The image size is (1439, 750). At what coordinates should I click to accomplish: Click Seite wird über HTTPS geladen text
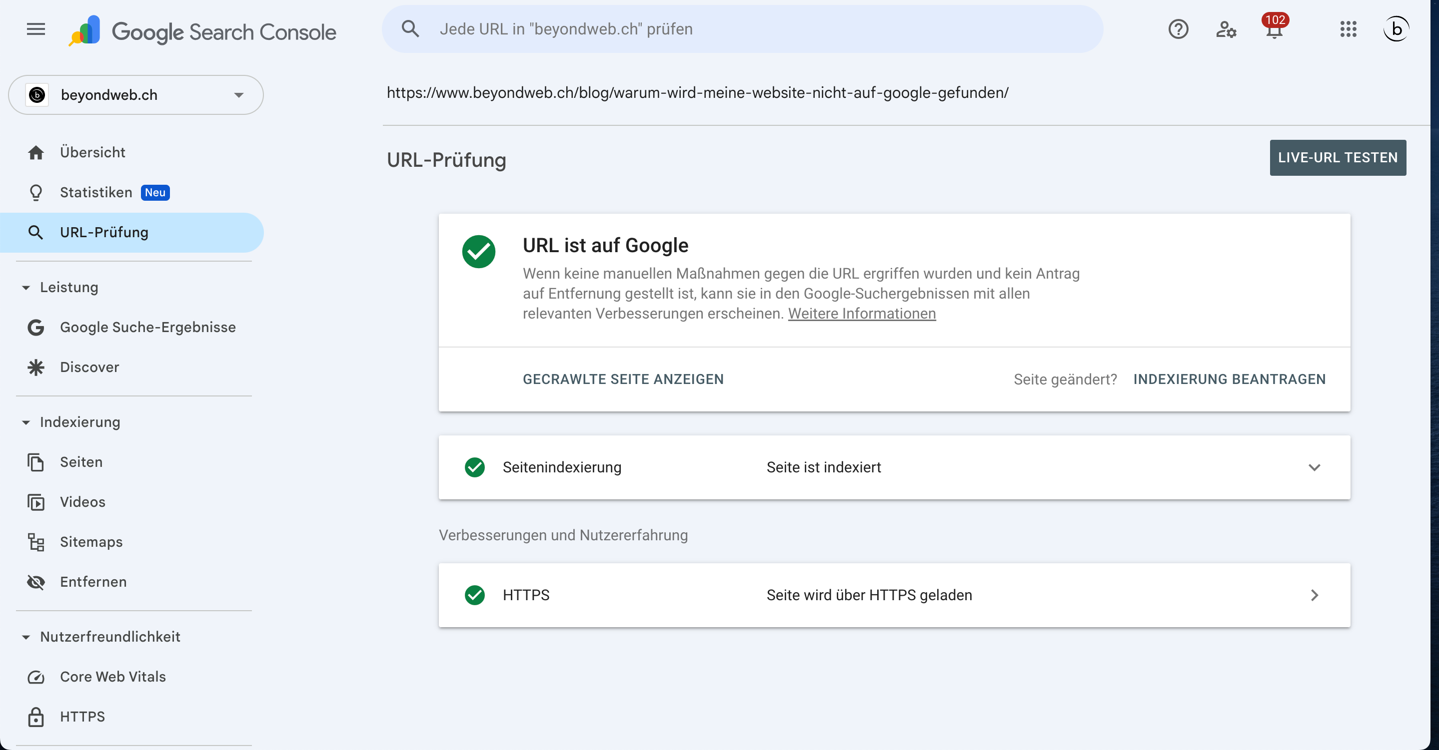[x=869, y=595]
